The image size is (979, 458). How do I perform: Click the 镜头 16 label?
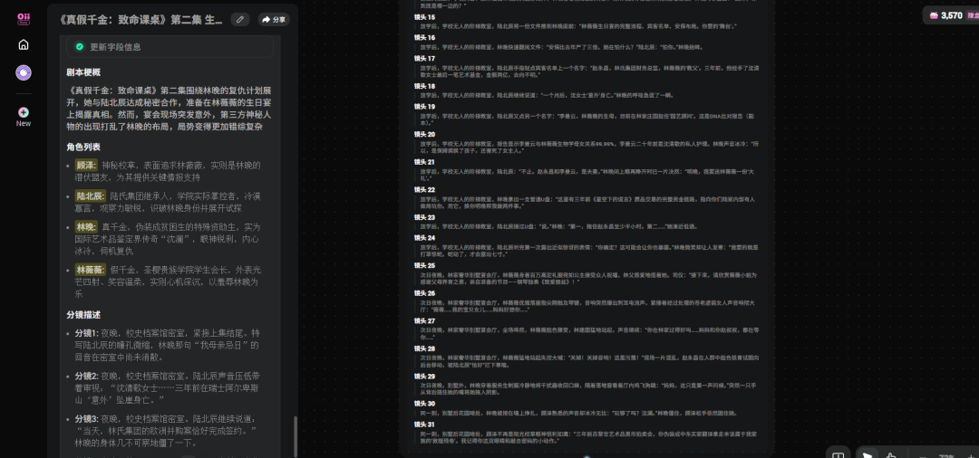point(424,38)
